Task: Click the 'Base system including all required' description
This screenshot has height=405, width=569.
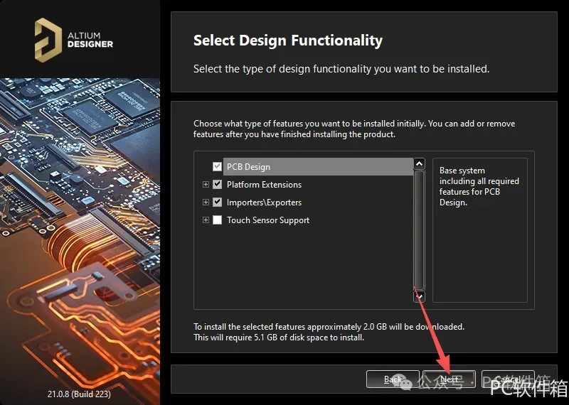Action: [479, 186]
